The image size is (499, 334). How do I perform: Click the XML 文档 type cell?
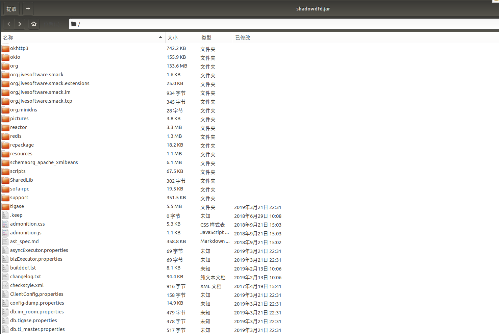(211, 286)
